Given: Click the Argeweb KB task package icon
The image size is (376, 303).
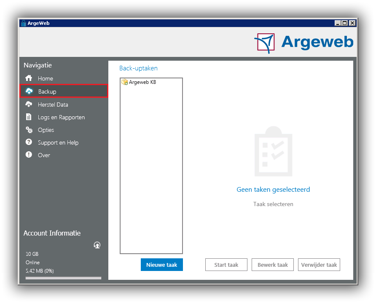Looking at the screenshot, I should (124, 82).
